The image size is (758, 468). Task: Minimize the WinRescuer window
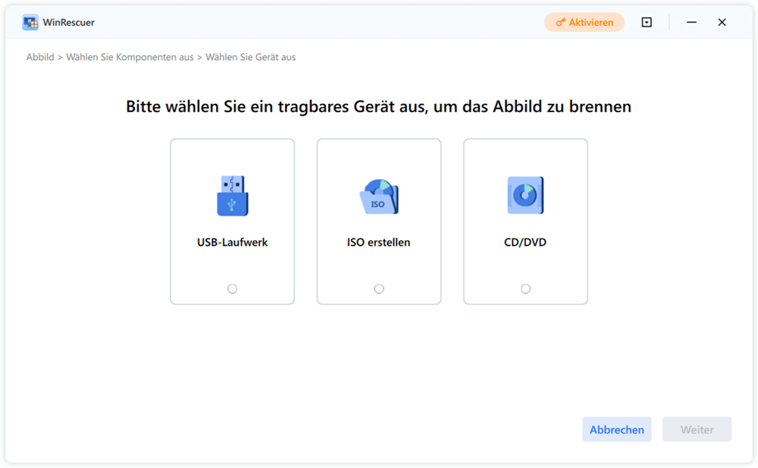(691, 23)
